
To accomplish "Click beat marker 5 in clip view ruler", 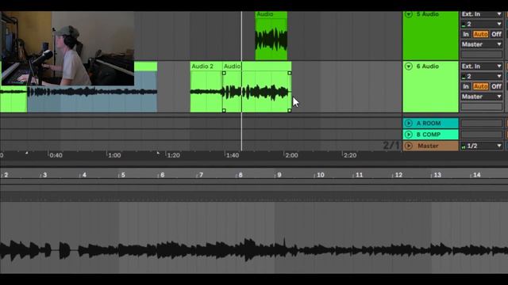I will click(x=123, y=175).
